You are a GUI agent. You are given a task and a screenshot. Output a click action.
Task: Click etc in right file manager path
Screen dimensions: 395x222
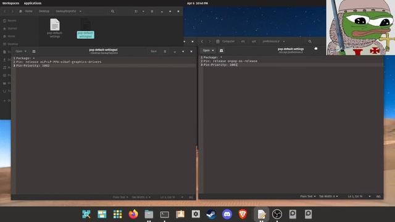pyautogui.click(x=243, y=41)
